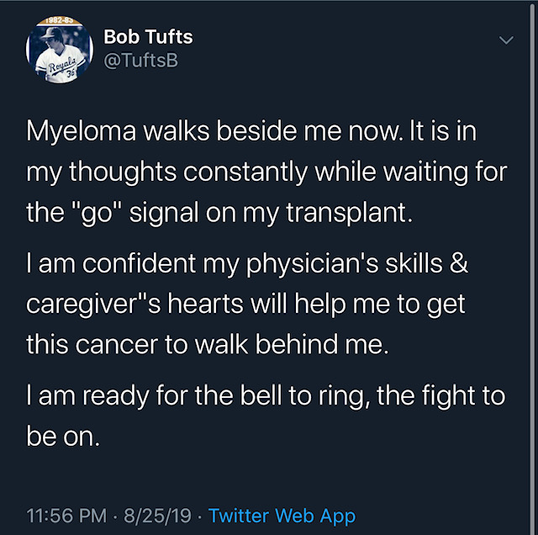Open the Bob Tufts display name
Screen dimensions: 538x535
pyautogui.click(x=147, y=35)
